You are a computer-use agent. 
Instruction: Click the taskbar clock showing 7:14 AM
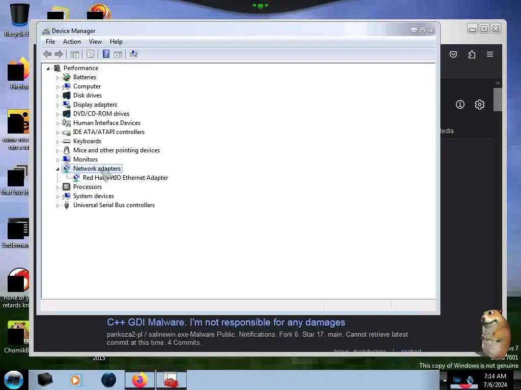[495, 380]
